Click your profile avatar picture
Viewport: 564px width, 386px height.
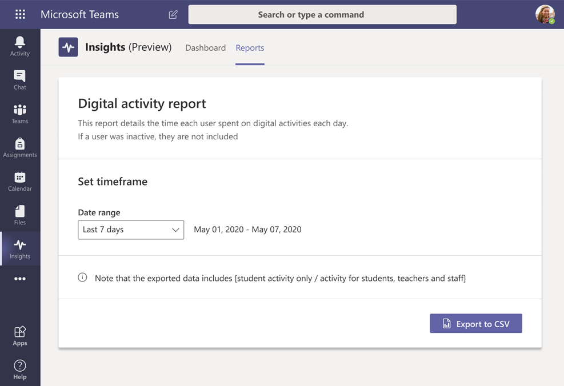(545, 14)
